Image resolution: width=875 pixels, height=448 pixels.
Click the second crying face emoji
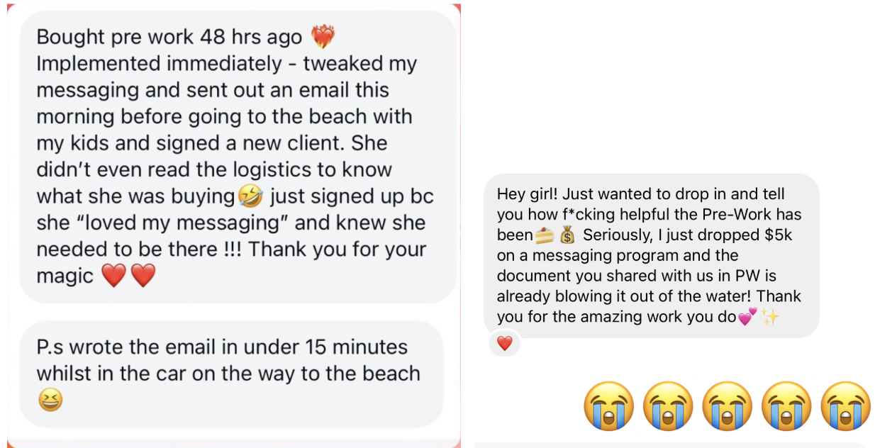pyautogui.click(x=668, y=406)
